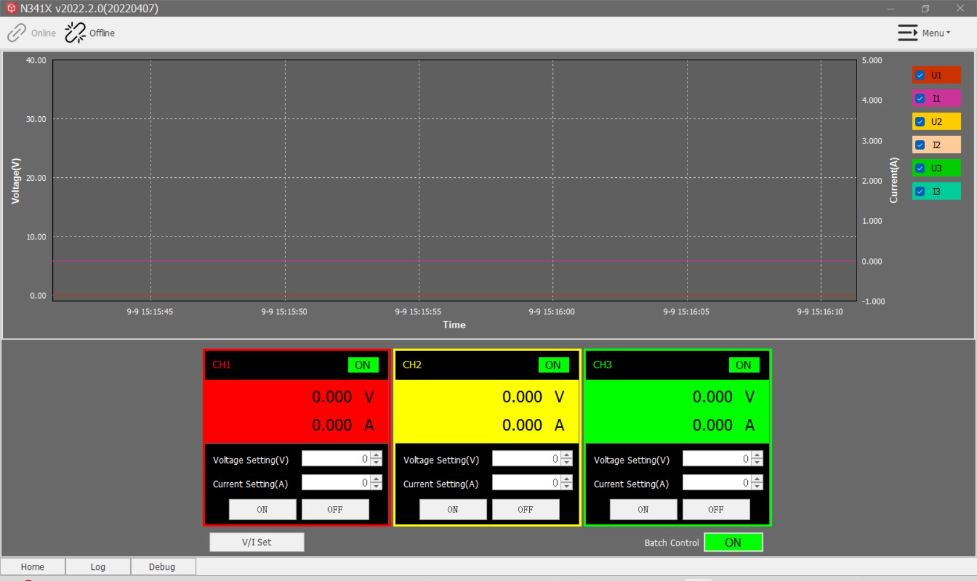Viewport: 977px width, 581px height.
Task: Click the Offline broken-link icon
Action: (x=75, y=33)
